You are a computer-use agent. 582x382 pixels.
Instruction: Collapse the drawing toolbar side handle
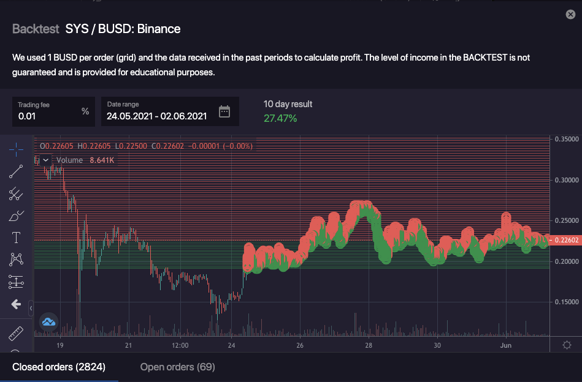click(31, 308)
